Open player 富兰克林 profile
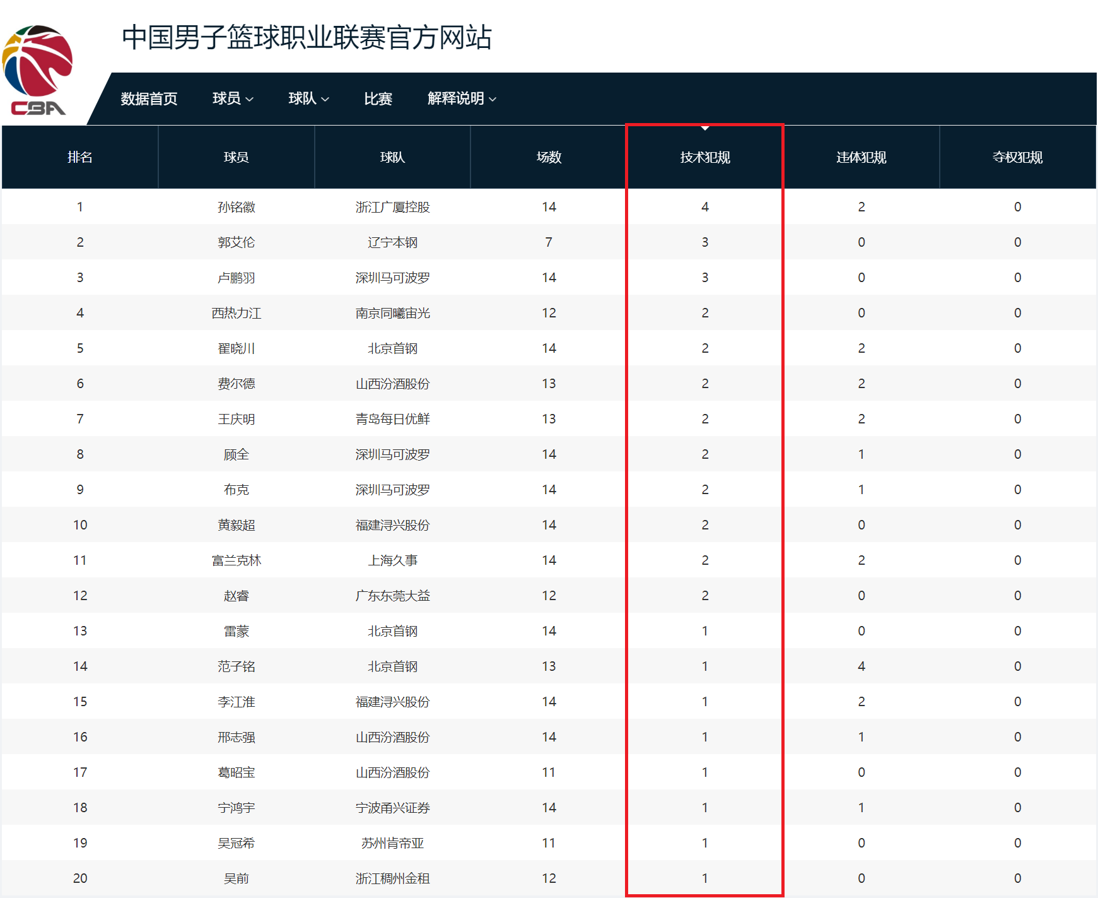 [237, 560]
